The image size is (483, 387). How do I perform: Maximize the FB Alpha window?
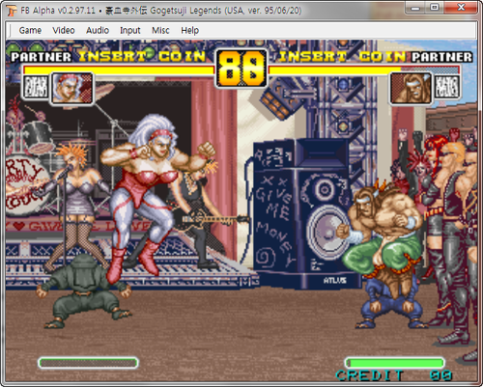coord(435,8)
